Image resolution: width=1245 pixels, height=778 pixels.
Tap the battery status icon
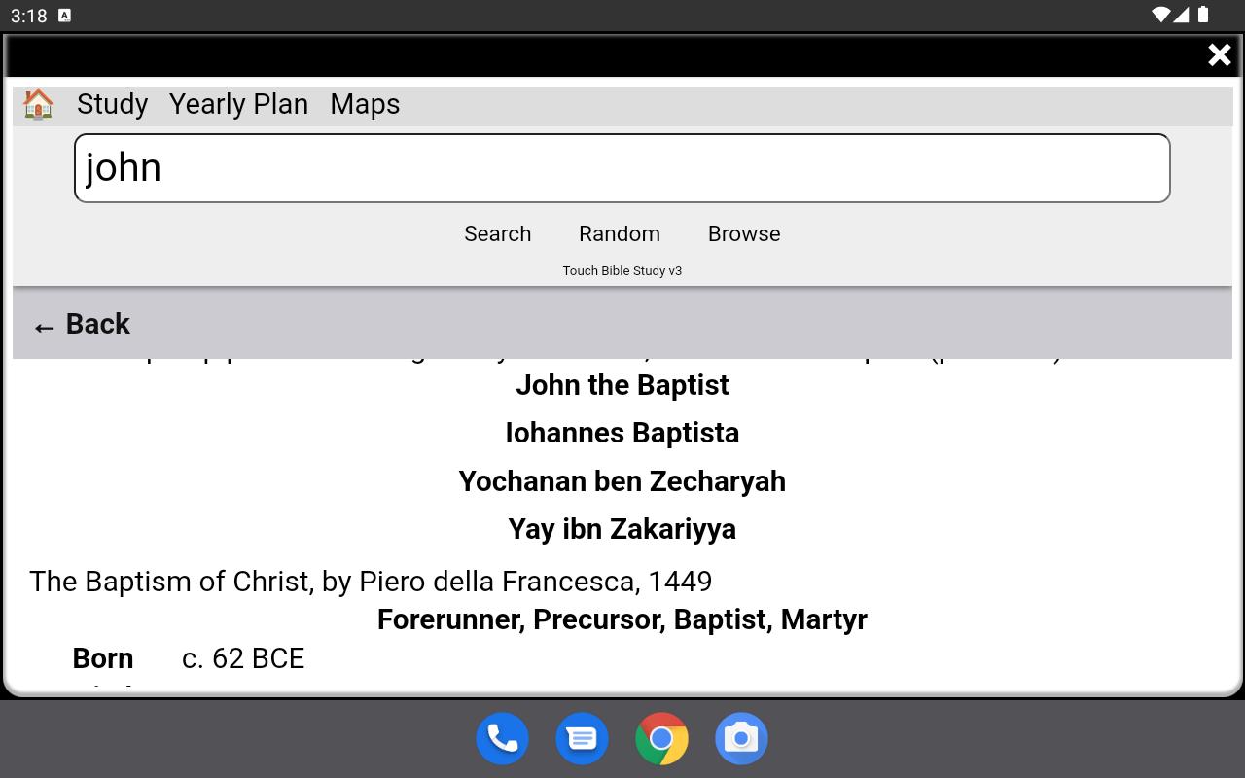(1203, 15)
